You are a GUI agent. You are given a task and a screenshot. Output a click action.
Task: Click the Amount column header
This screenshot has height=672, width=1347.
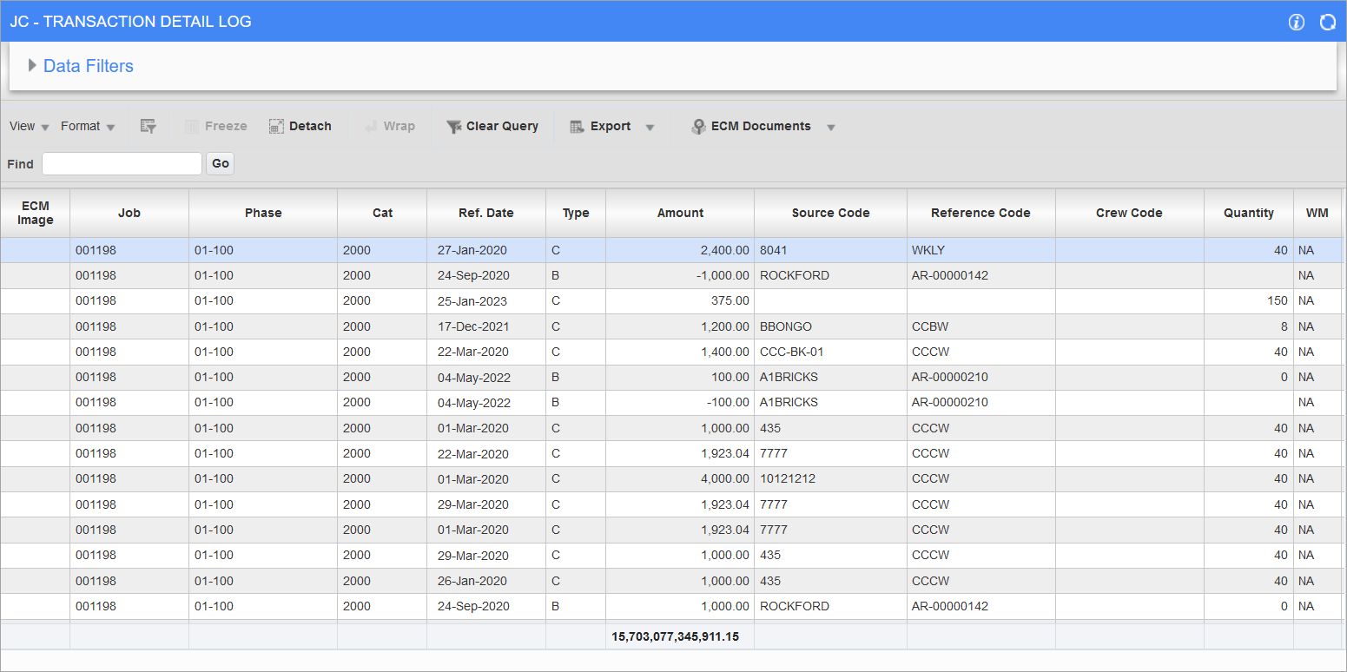pos(680,213)
